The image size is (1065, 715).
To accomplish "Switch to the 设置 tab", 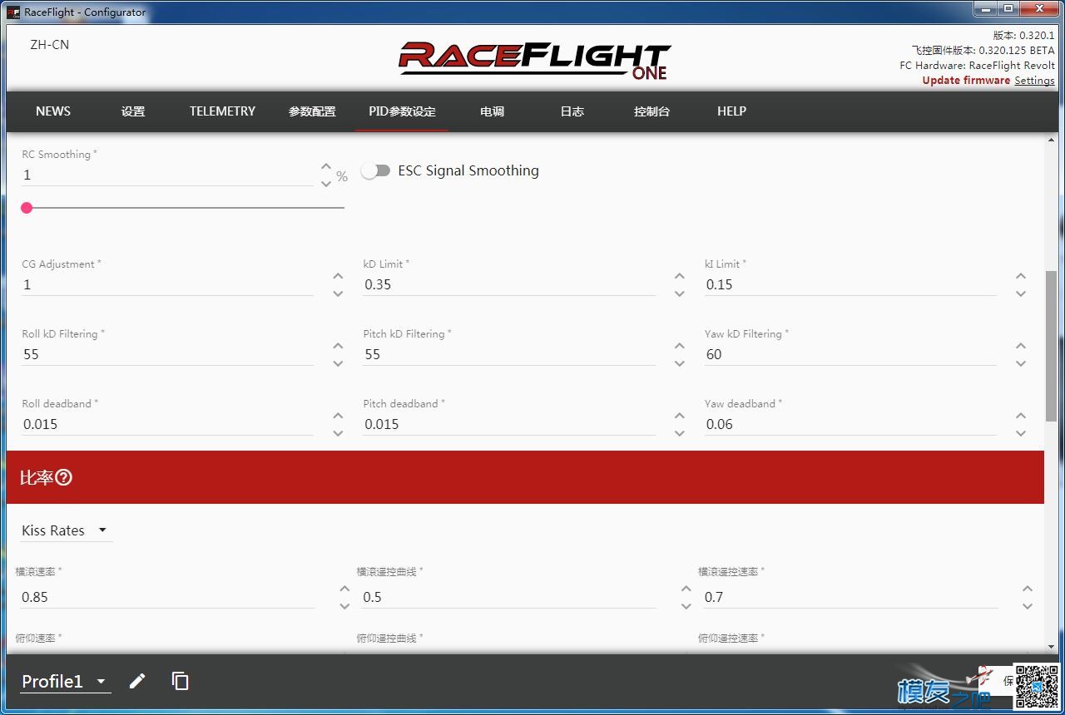I will [133, 111].
